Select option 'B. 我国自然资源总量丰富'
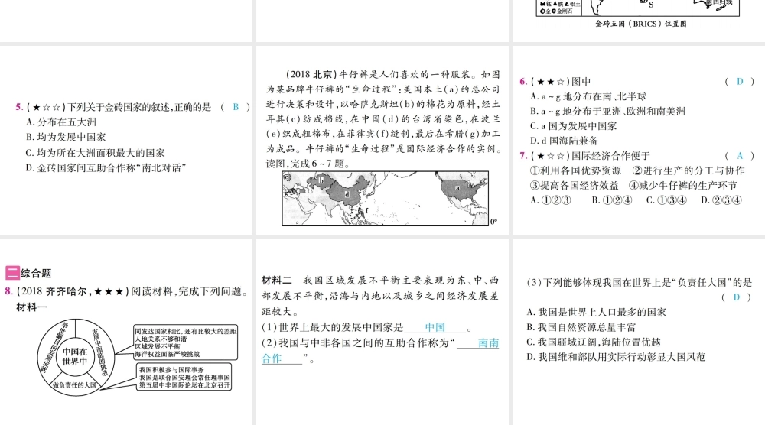 click(x=581, y=327)
